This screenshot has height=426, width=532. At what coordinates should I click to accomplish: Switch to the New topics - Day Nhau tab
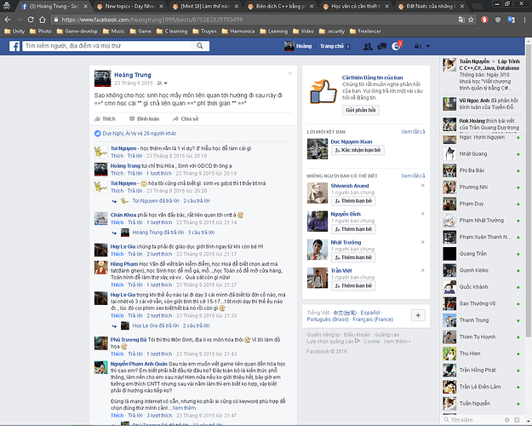tap(129, 7)
